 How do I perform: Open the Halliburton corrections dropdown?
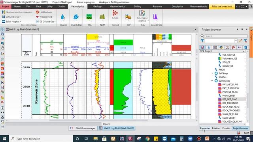coord(44,12)
